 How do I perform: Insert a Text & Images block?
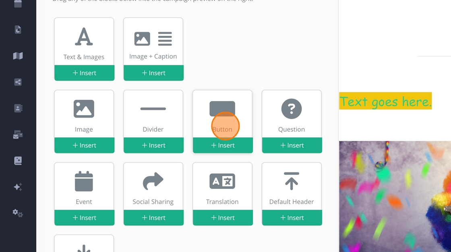[84, 73]
